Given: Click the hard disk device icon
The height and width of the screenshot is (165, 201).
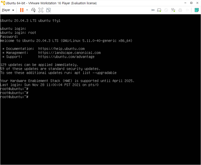Looking at the screenshot, I should pyautogui.click(x=159, y=10).
